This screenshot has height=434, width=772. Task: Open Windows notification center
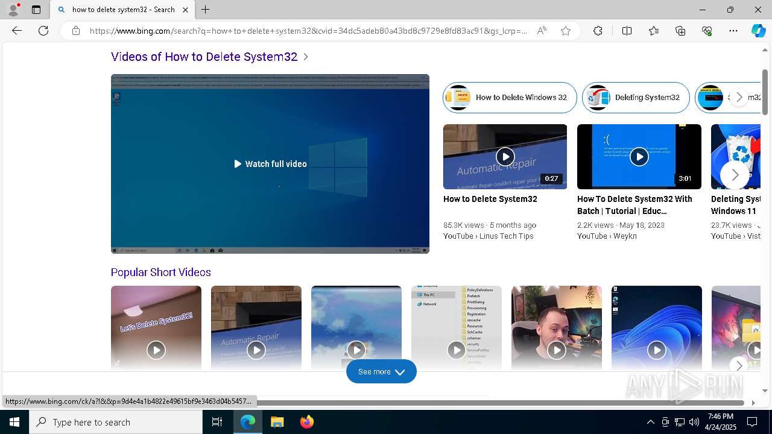[752, 422]
